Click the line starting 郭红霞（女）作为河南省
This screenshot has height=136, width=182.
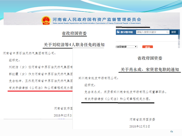41,74
